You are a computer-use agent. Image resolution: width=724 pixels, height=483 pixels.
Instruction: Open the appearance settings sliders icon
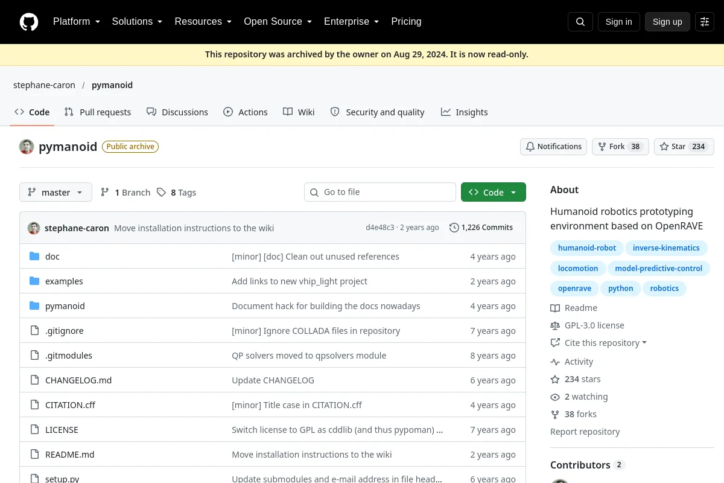[x=705, y=22]
